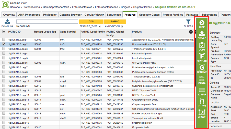Screen dimensions: 231x129
Task: Open the Protein Families tab
Action: click(173, 15)
